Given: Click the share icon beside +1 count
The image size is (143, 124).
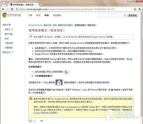Looking at the screenshot, I should [x=42, y=121].
